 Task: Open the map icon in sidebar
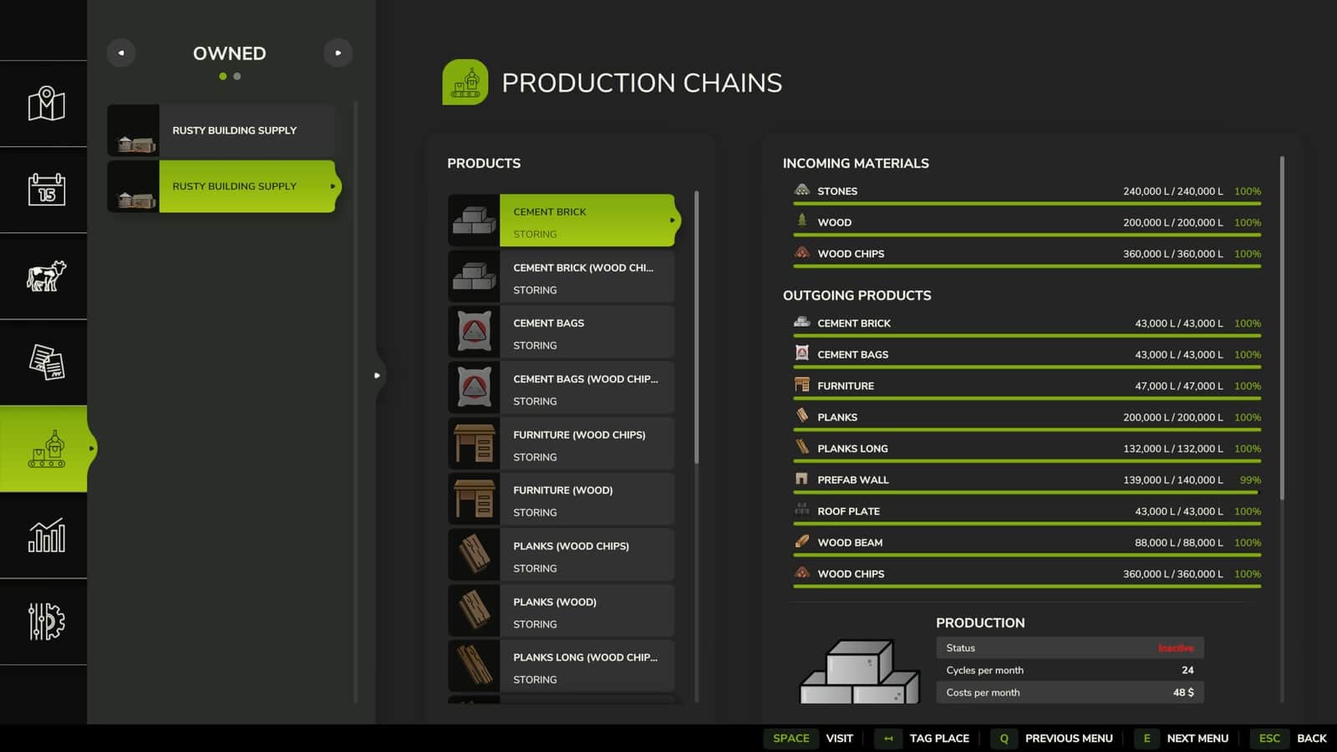pos(46,104)
